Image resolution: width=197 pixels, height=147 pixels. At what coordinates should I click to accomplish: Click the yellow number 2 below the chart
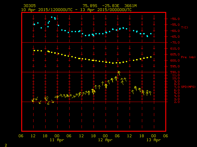(6, 145)
